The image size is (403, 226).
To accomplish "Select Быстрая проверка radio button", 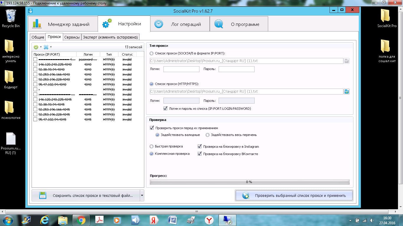I will 152,146.
